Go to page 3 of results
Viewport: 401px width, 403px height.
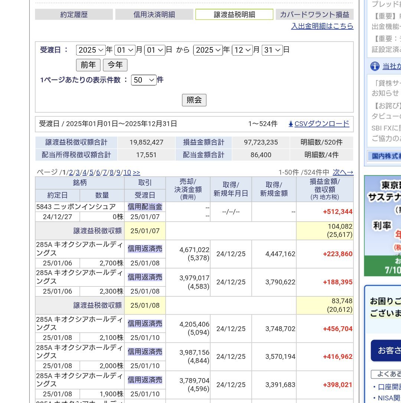tap(78, 172)
